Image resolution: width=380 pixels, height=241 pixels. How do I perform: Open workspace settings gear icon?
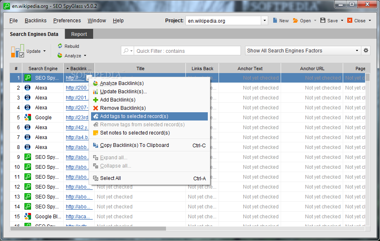pyautogui.click(x=366, y=50)
